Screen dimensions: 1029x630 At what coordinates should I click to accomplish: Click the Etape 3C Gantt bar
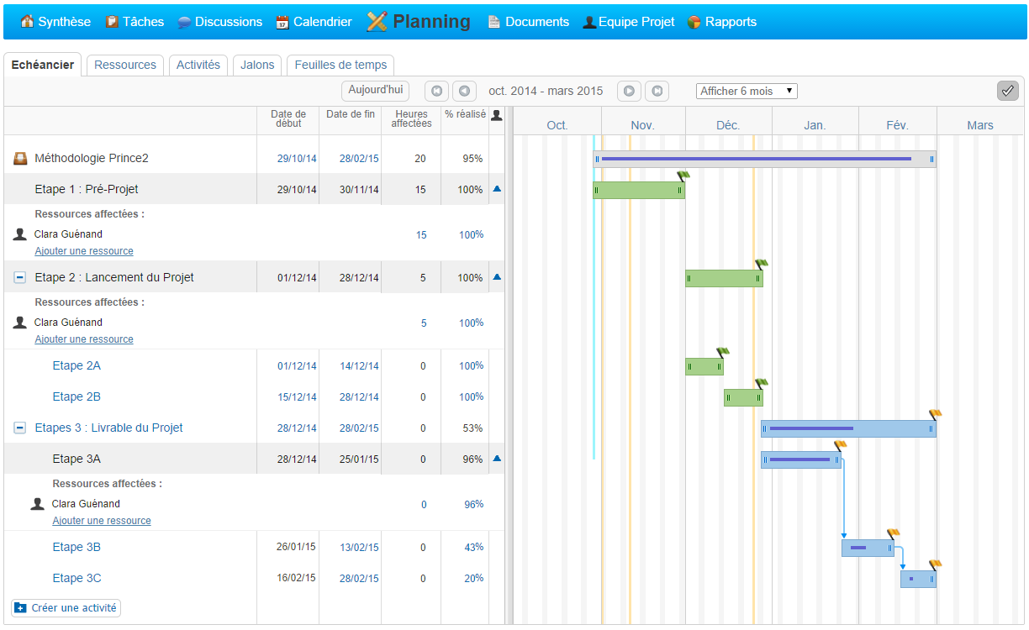[918, 579]
